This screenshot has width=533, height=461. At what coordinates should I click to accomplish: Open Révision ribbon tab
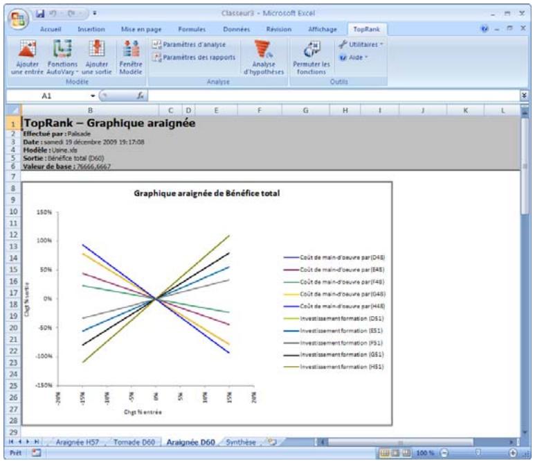coord(279,29)
